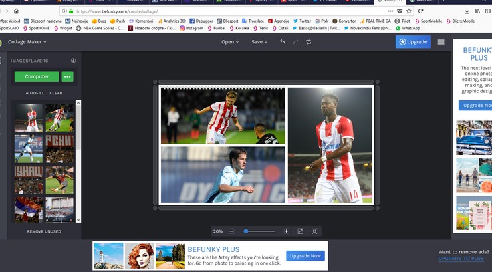Viewport: 492px width, 272px height.
Task: Click the zoom out minus icon
Action: (x=231, y=231)
